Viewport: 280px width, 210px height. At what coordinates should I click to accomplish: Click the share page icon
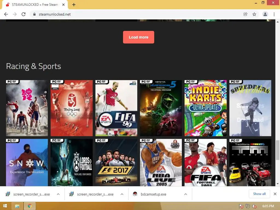245,14
